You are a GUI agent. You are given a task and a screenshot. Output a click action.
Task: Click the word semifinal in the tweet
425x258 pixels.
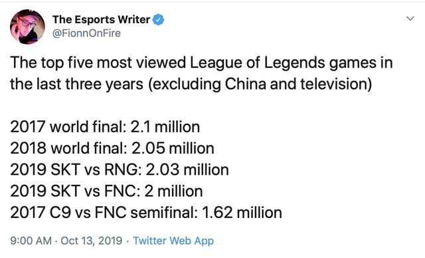pyautogui.click(x=164, y=213)
